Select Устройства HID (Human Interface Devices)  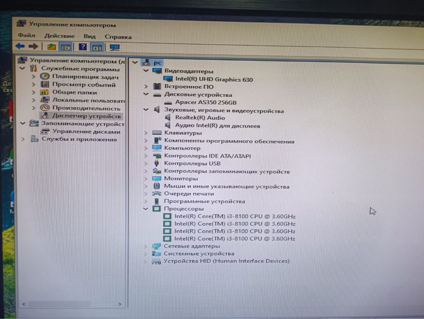point(227,261)
